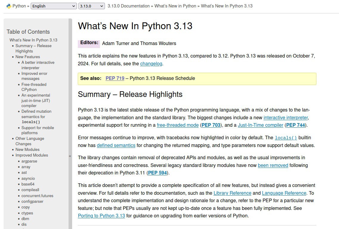Open the 3.13.0 version dropdown
Image resolution: width=339 pixels, height=229 pixels.
point(92,6)
